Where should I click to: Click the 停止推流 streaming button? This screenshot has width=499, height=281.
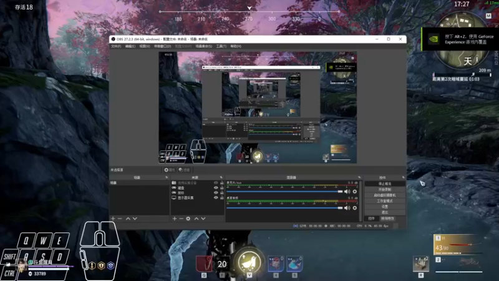[385, 184]
